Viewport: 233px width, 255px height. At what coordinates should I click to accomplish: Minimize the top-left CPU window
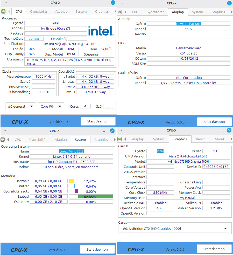[105, 3]
